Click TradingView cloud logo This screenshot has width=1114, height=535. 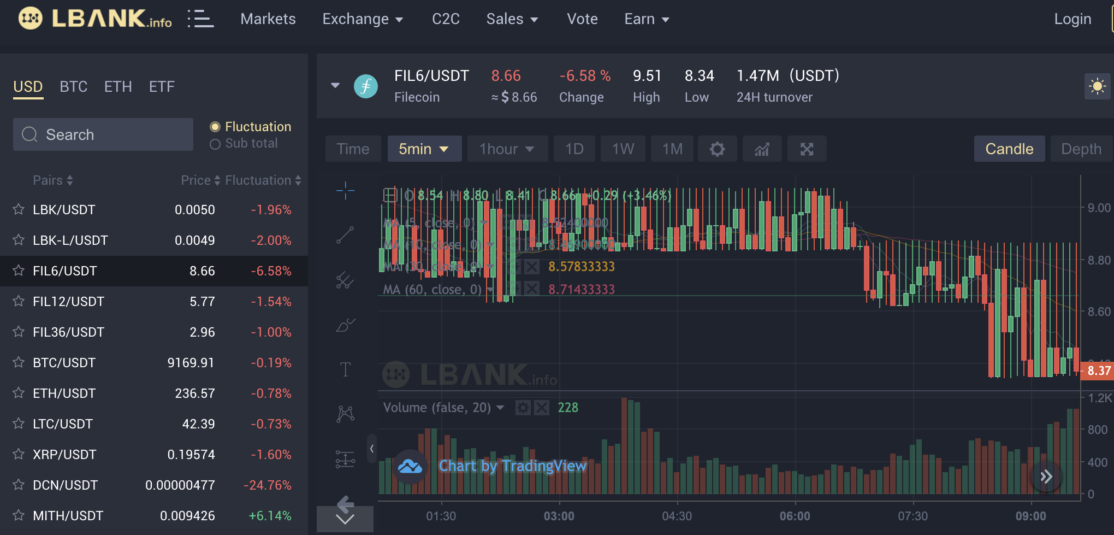coord(410,466)
